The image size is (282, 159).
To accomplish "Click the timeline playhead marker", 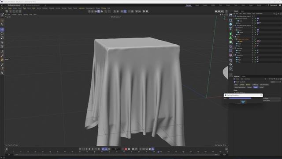I will (158, 152).
